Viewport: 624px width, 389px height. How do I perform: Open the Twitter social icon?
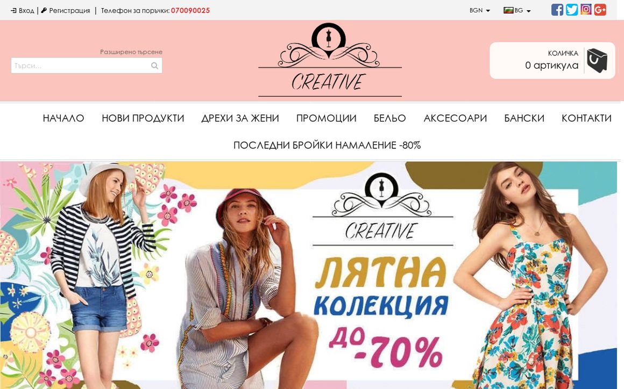(x=572, y=10)
